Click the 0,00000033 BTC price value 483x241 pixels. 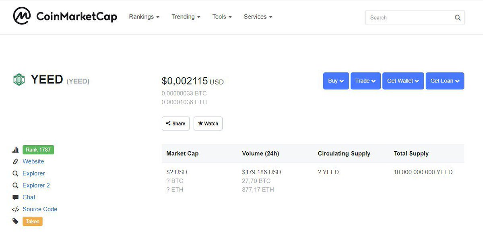tap(184, 93)
